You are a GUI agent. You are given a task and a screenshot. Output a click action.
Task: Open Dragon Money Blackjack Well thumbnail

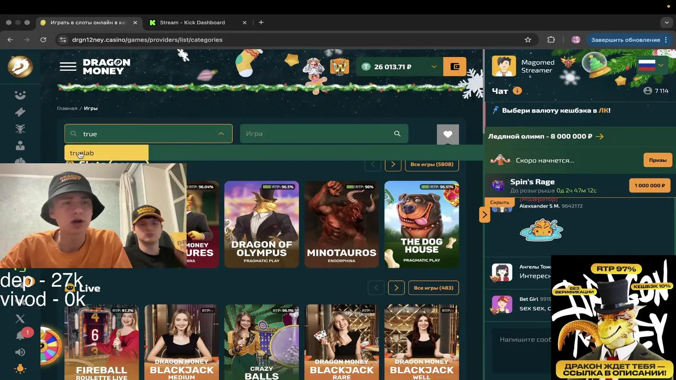click(421, 342)
